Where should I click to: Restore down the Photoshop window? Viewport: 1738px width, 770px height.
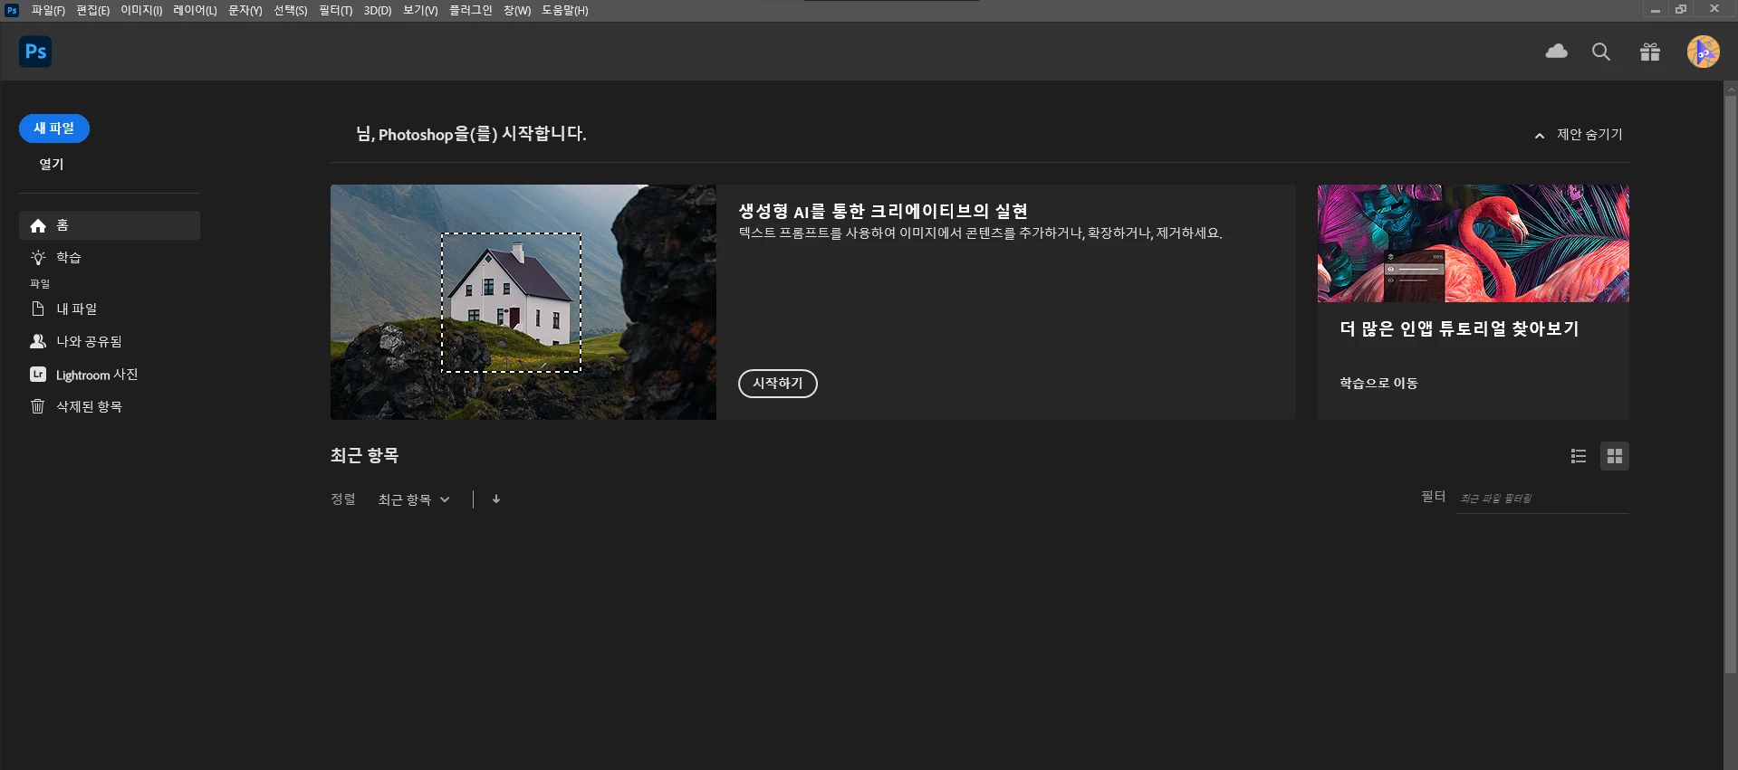point(1681,9)
